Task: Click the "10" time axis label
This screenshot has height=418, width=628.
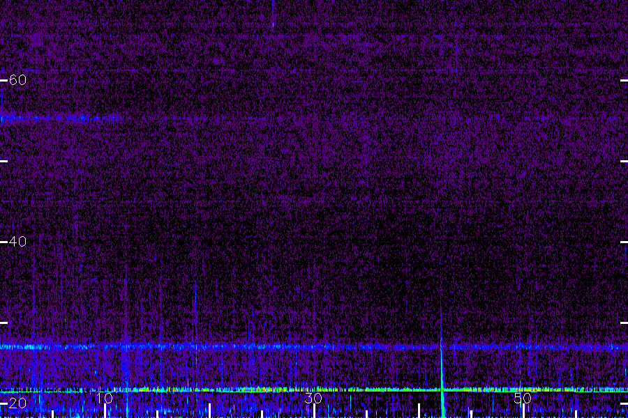Action: [x=105, y=398]
